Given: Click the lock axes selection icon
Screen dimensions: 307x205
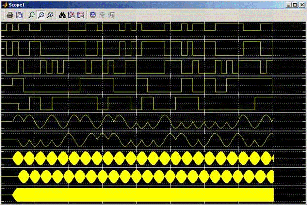Looking at the screenshot, I should tap(102, 15).
